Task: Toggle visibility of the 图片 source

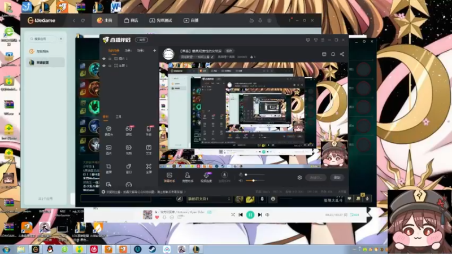Action: 104,59
